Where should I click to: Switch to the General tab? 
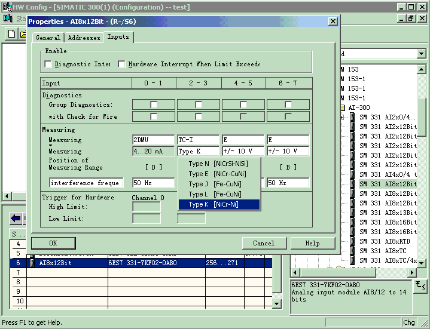coord(48,38)
